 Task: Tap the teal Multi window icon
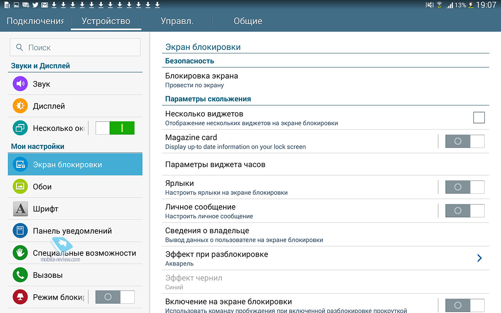coord(20,128)
